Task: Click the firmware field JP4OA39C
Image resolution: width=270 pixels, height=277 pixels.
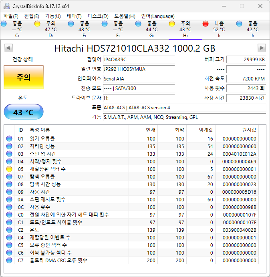Action: coord(139,60)
